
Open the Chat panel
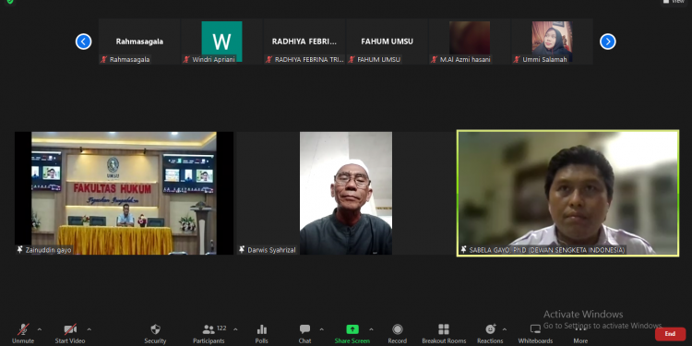click(x=304, y=334)
